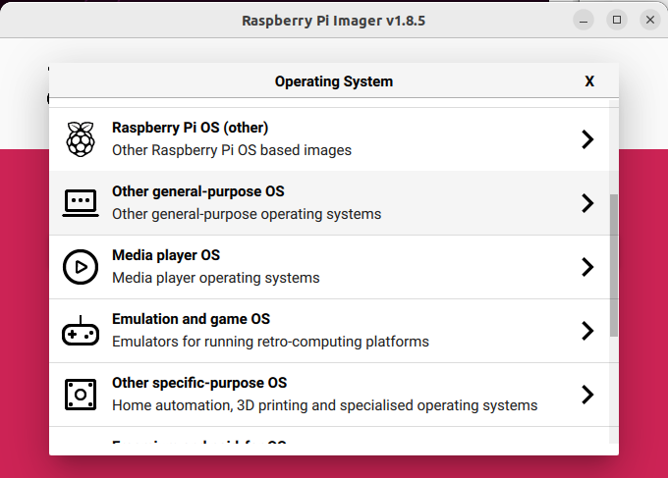
Task: Click the game controller icon
Action: click(81, 331)
